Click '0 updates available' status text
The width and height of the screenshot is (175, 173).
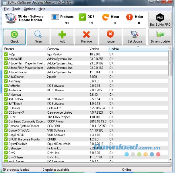(56, 170)
